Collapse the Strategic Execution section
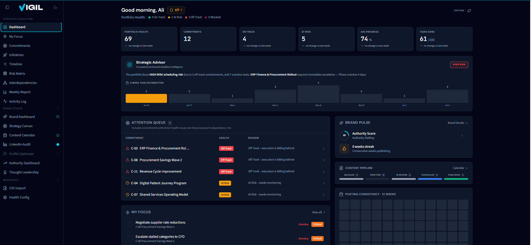Viewport: 531px width, 245px height. (58, 19)
